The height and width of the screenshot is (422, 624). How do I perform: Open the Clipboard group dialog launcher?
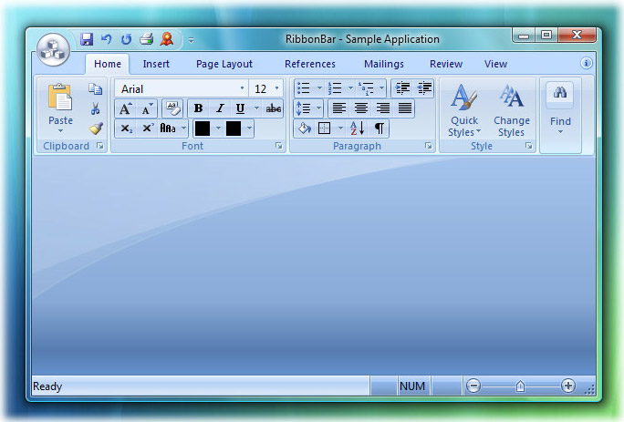100,146
